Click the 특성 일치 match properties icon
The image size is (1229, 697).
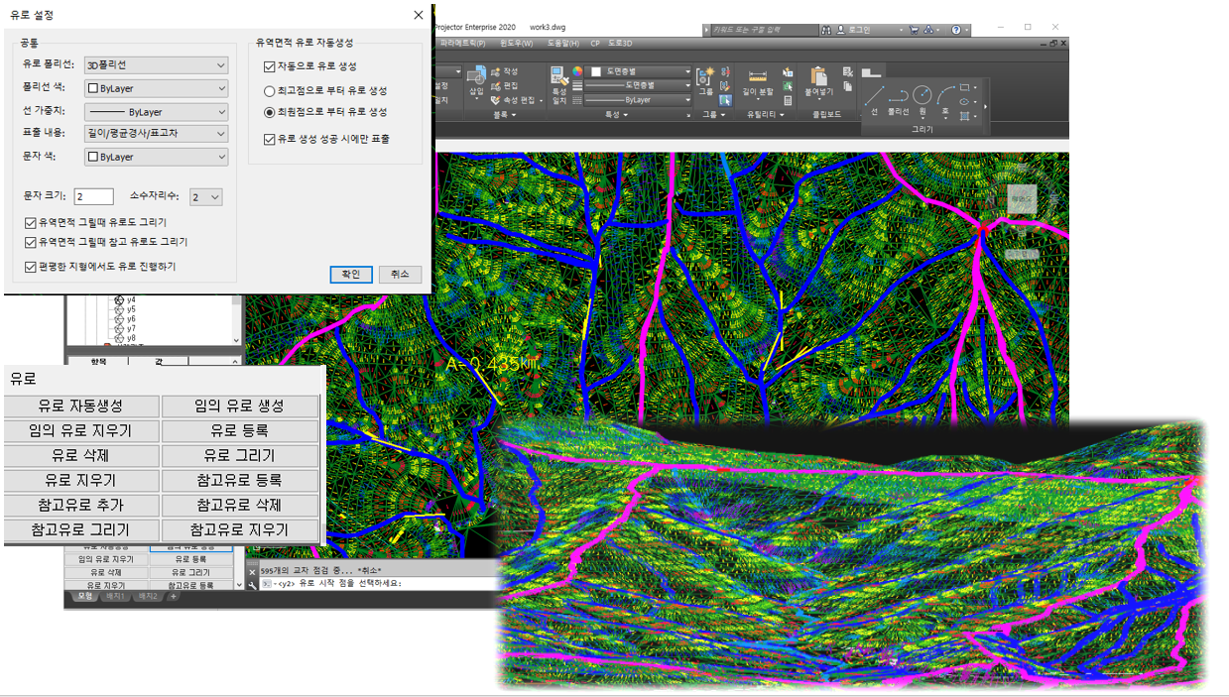559,75
